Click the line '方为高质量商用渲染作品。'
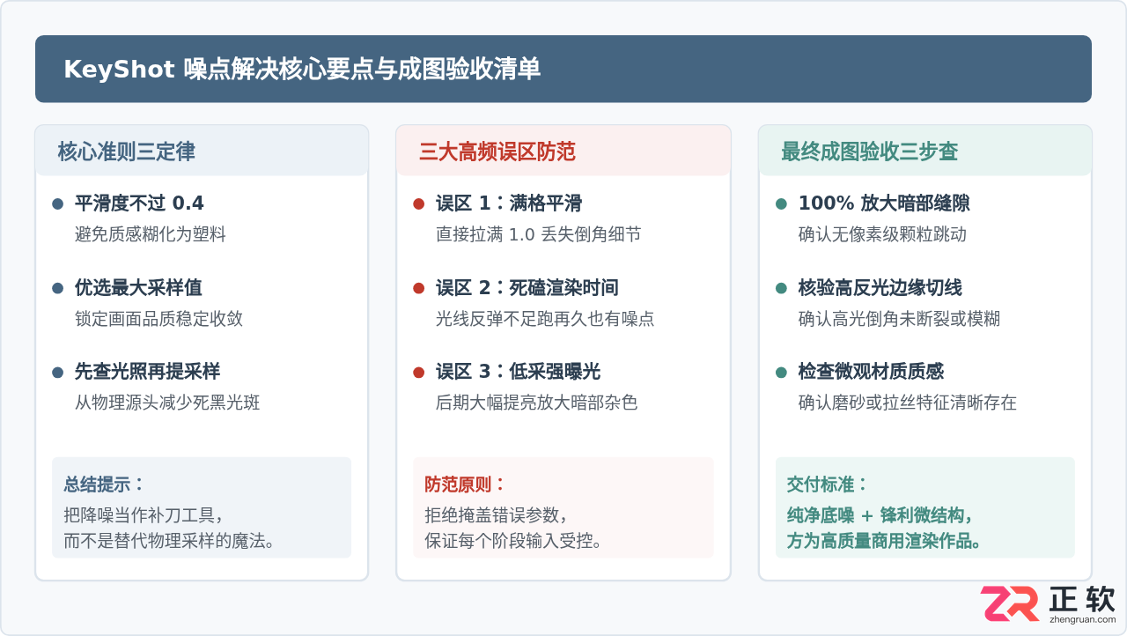The width and height of the screenshot is (1127, 636). (x=884, y=540)
